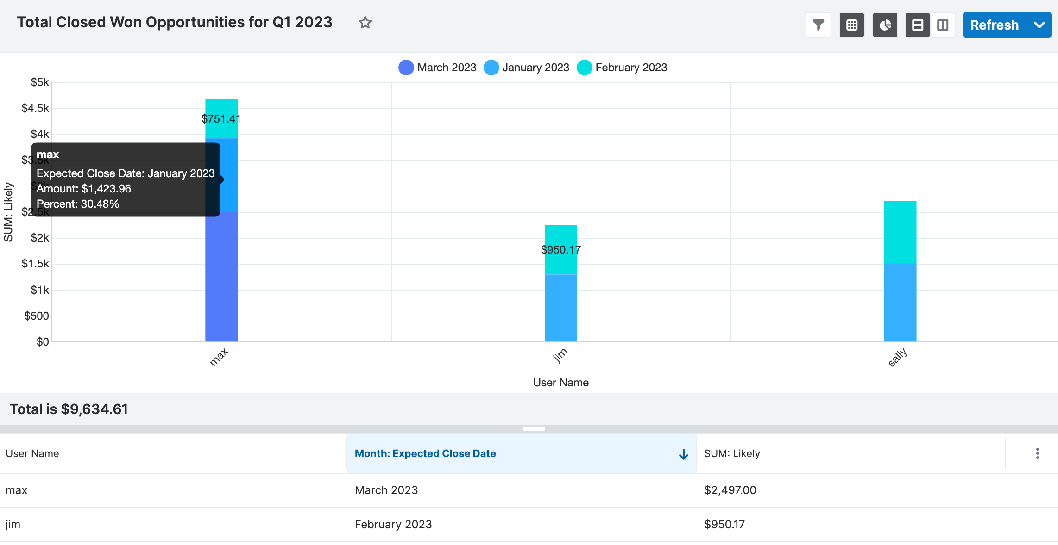1058x545 pixels.
Task: Click the favorite star icon
Action: tap(365, 23)
